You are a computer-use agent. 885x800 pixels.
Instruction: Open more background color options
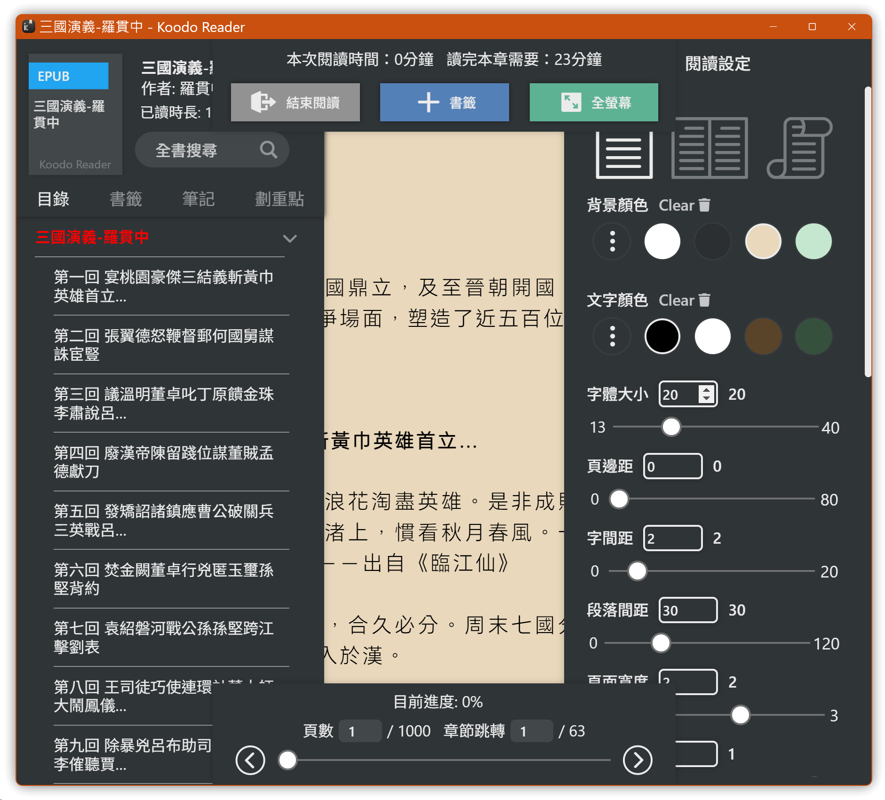(612, 241)
